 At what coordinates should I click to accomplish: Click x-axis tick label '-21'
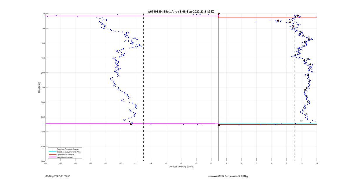[x=61, y=164]
